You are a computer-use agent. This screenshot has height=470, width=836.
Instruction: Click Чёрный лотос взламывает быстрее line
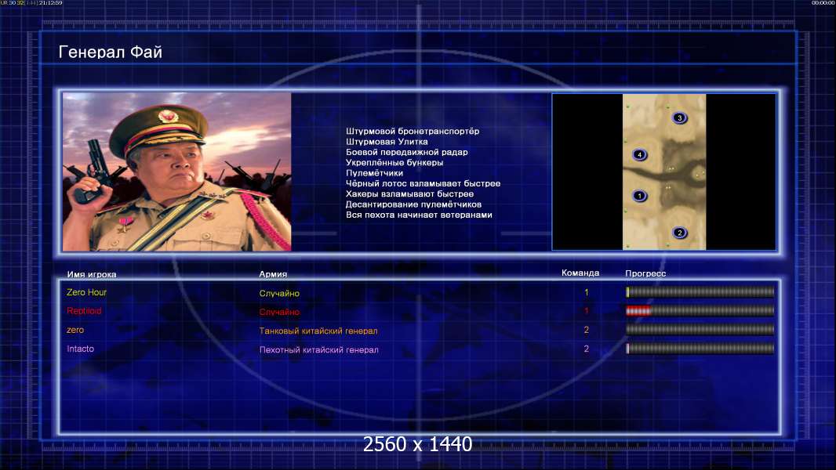(423, 183)
